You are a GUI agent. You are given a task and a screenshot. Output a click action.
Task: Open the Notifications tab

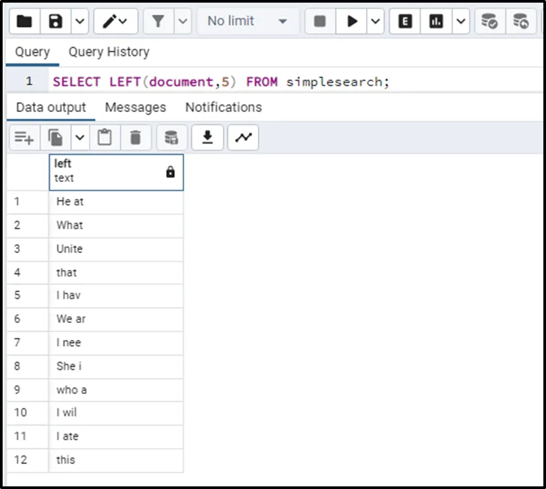coord(223,107)
